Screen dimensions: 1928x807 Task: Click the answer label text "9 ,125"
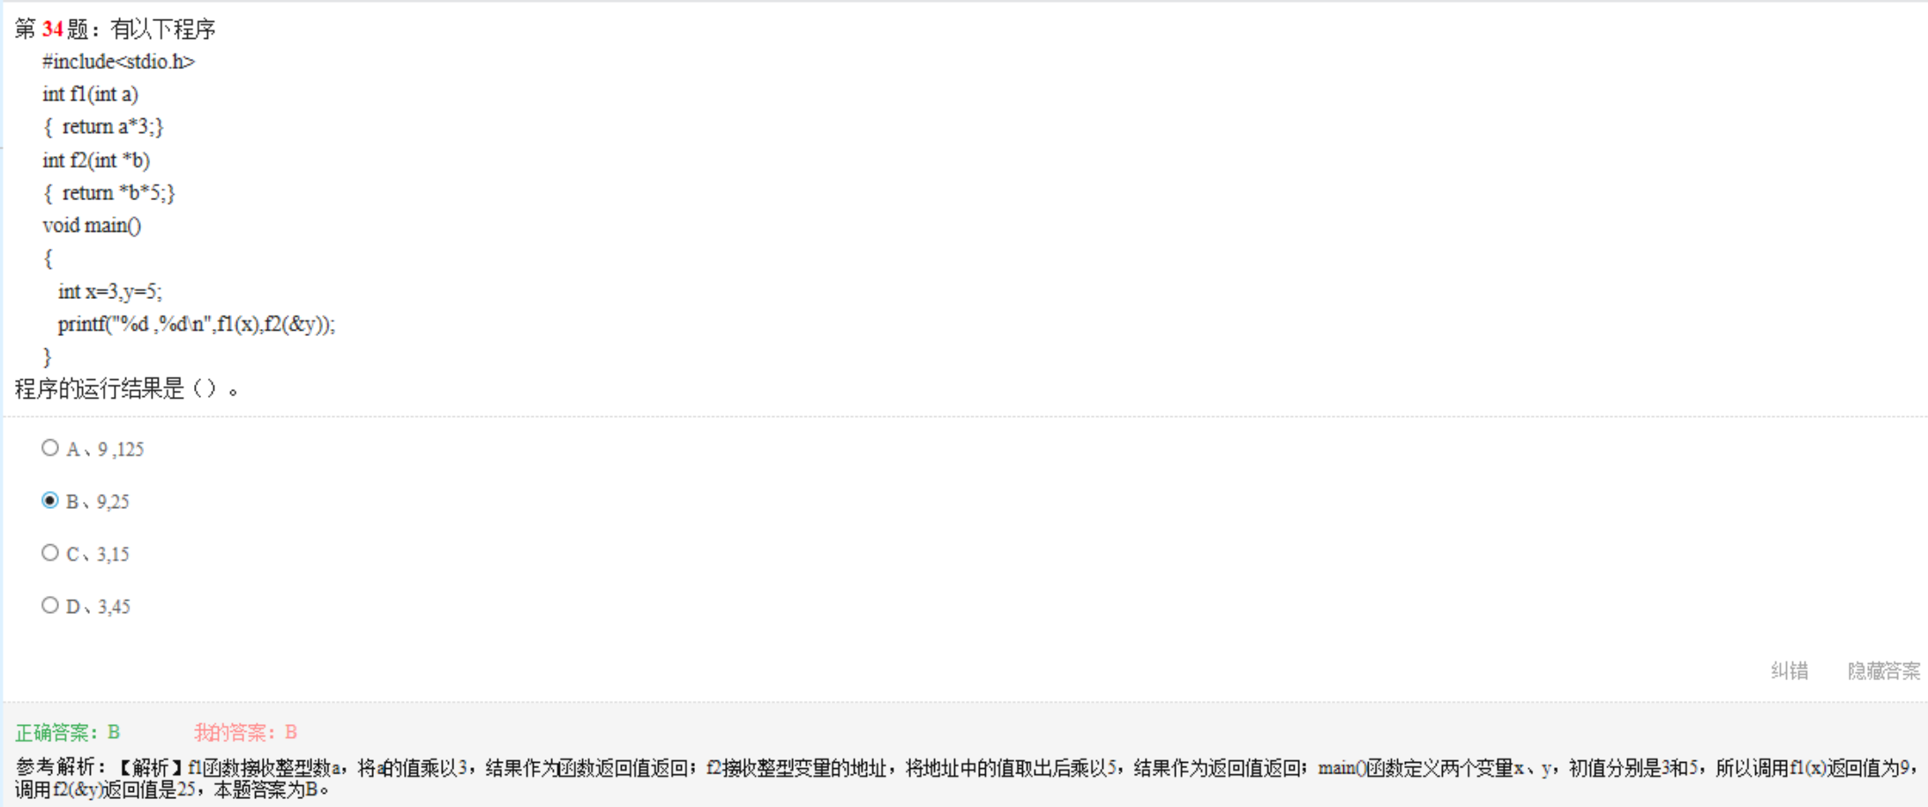121,450
